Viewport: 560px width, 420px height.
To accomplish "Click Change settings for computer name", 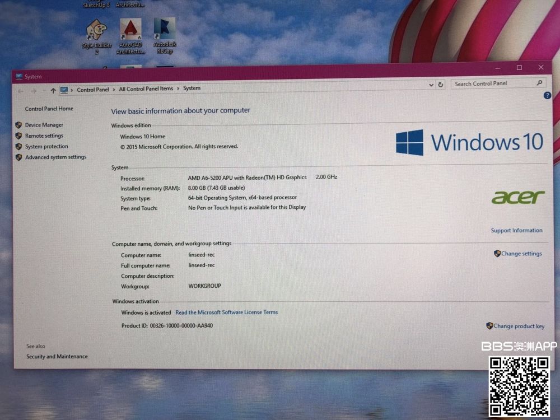I will (521, 254).
